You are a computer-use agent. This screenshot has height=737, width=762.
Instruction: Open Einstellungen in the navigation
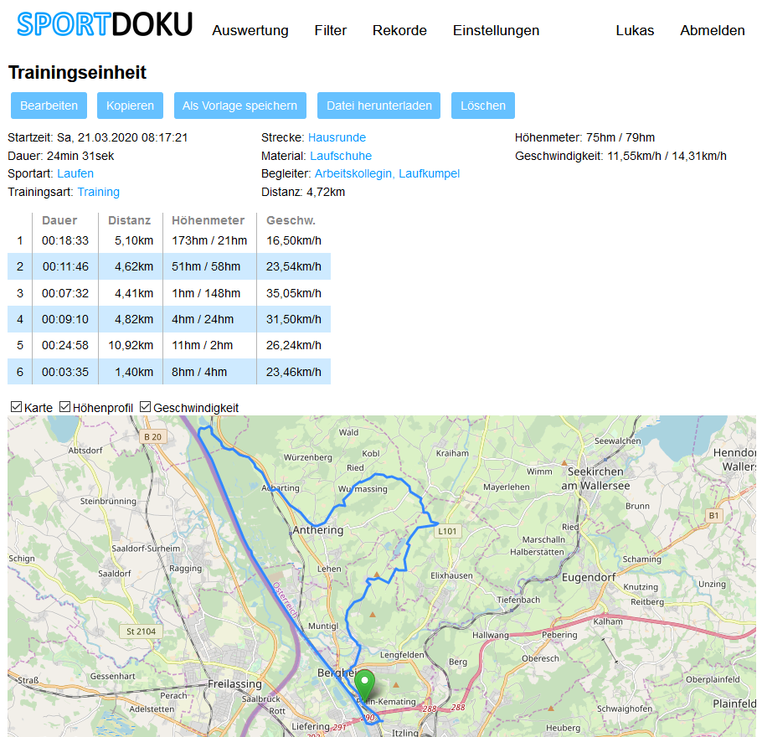(x=496, y=31)
